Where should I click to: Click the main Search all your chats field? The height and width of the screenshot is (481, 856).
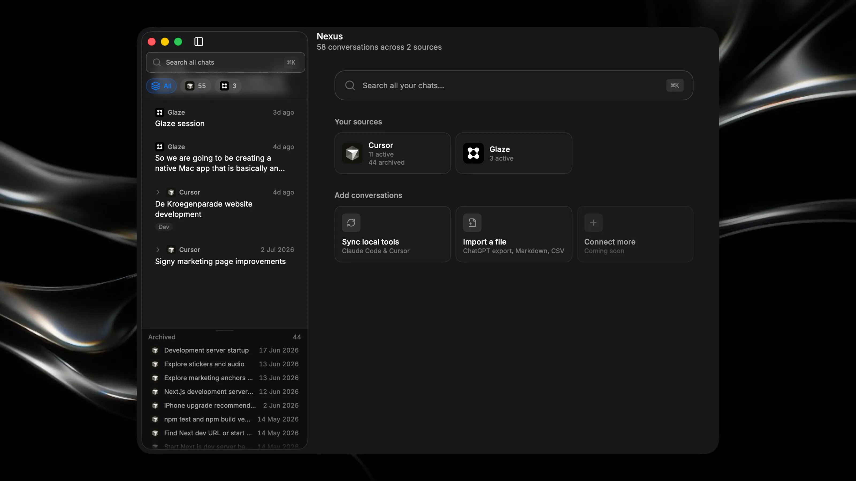(x=514, y=85)
